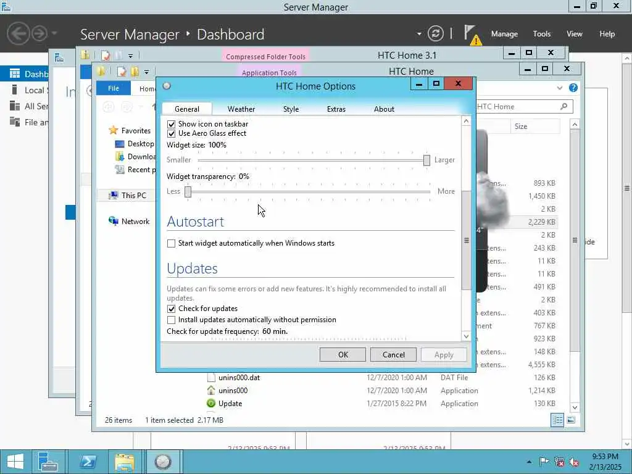Viewport: 632px width, 474px height.
Task: Open Explorer help question mark icon
Action: [573, 88]
